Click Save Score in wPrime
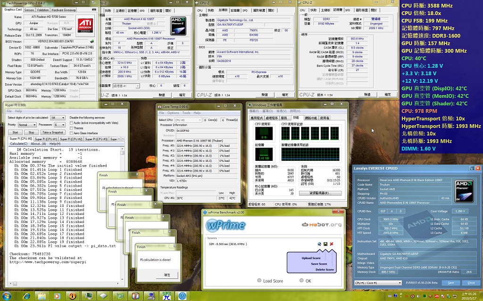The height and width of the screenshot is (301, 483). 319,264
